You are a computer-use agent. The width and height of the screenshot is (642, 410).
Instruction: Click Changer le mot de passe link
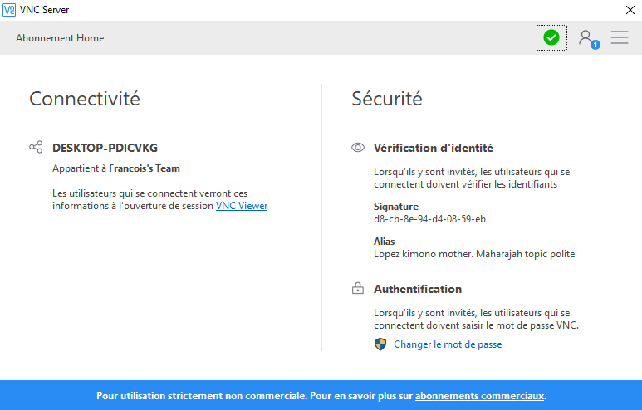click(448, 344)
